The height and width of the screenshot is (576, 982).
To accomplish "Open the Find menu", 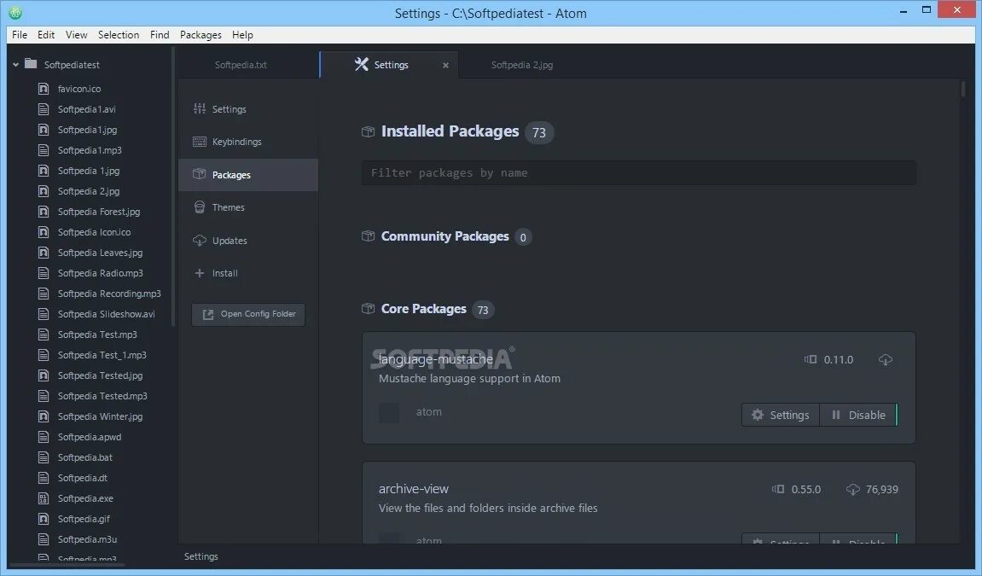I will pos(160,35).
